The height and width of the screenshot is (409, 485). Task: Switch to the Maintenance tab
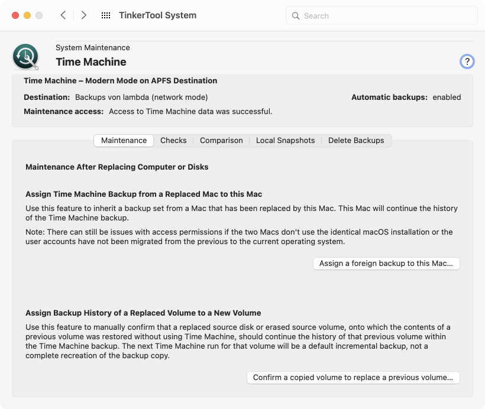[124, 141]
